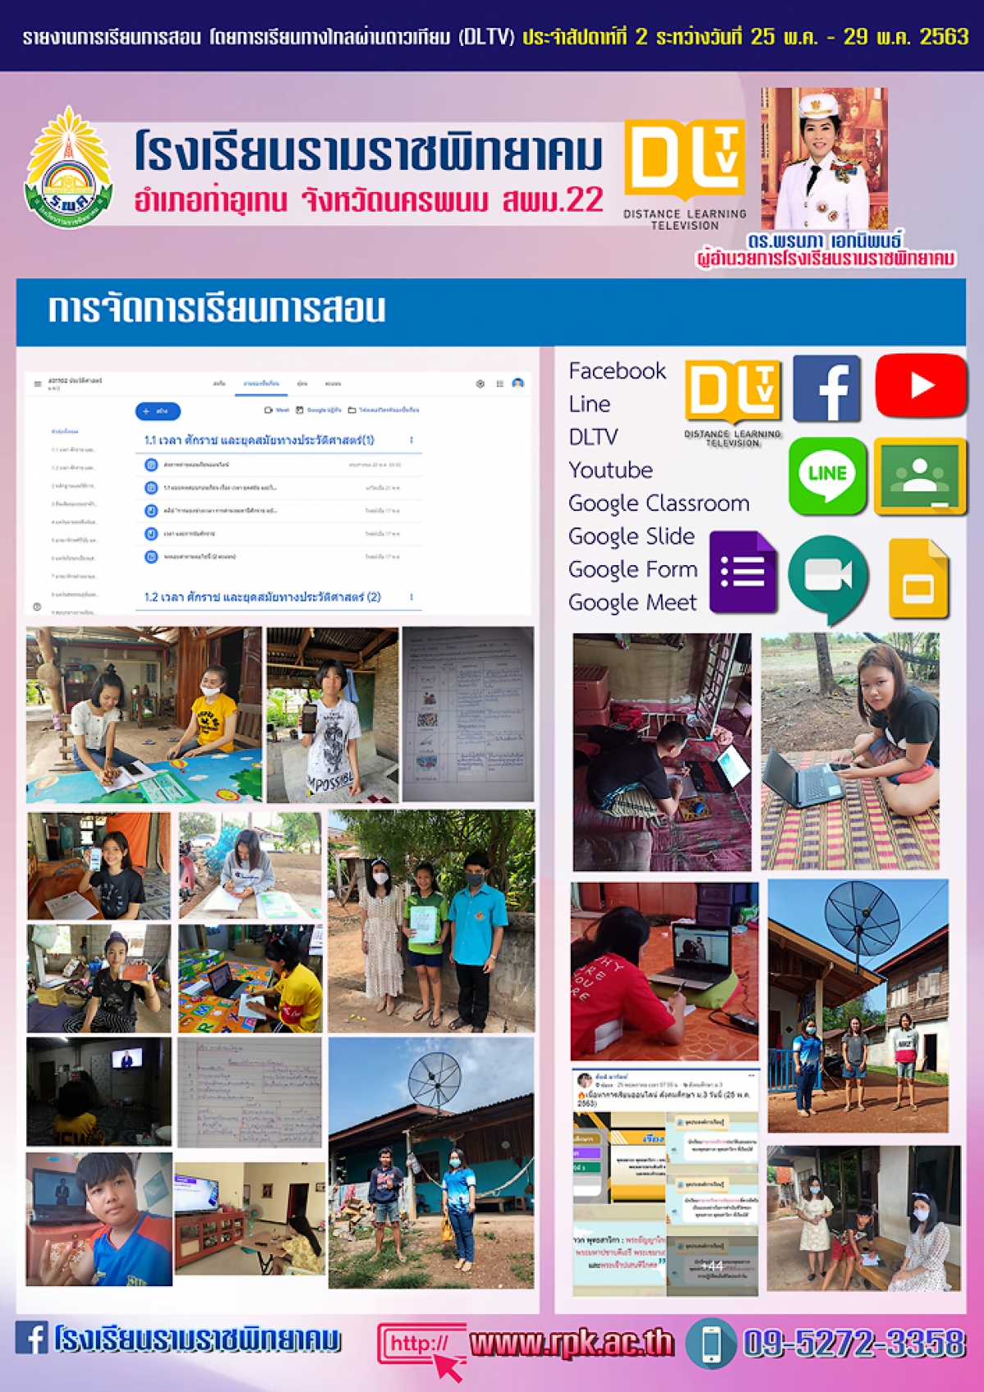Open the photo of the girl in a yellow shirt and mask
This screenshot has width=984, height=1392.
[x=144, y=714]
